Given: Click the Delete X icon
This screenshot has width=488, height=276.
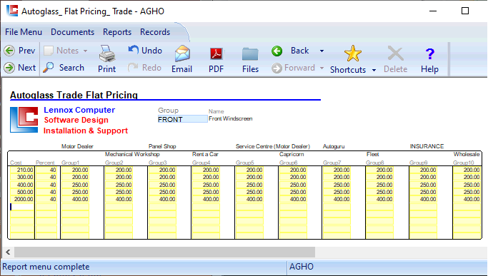Looking at the screenshot, I should tap(395, 53).
